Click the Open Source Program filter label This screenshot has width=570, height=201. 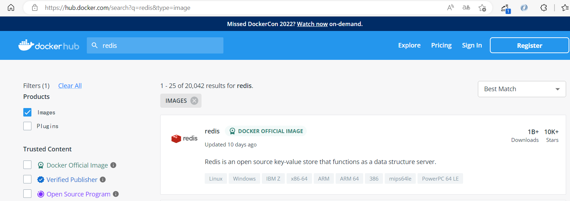[x=78, y=194]
